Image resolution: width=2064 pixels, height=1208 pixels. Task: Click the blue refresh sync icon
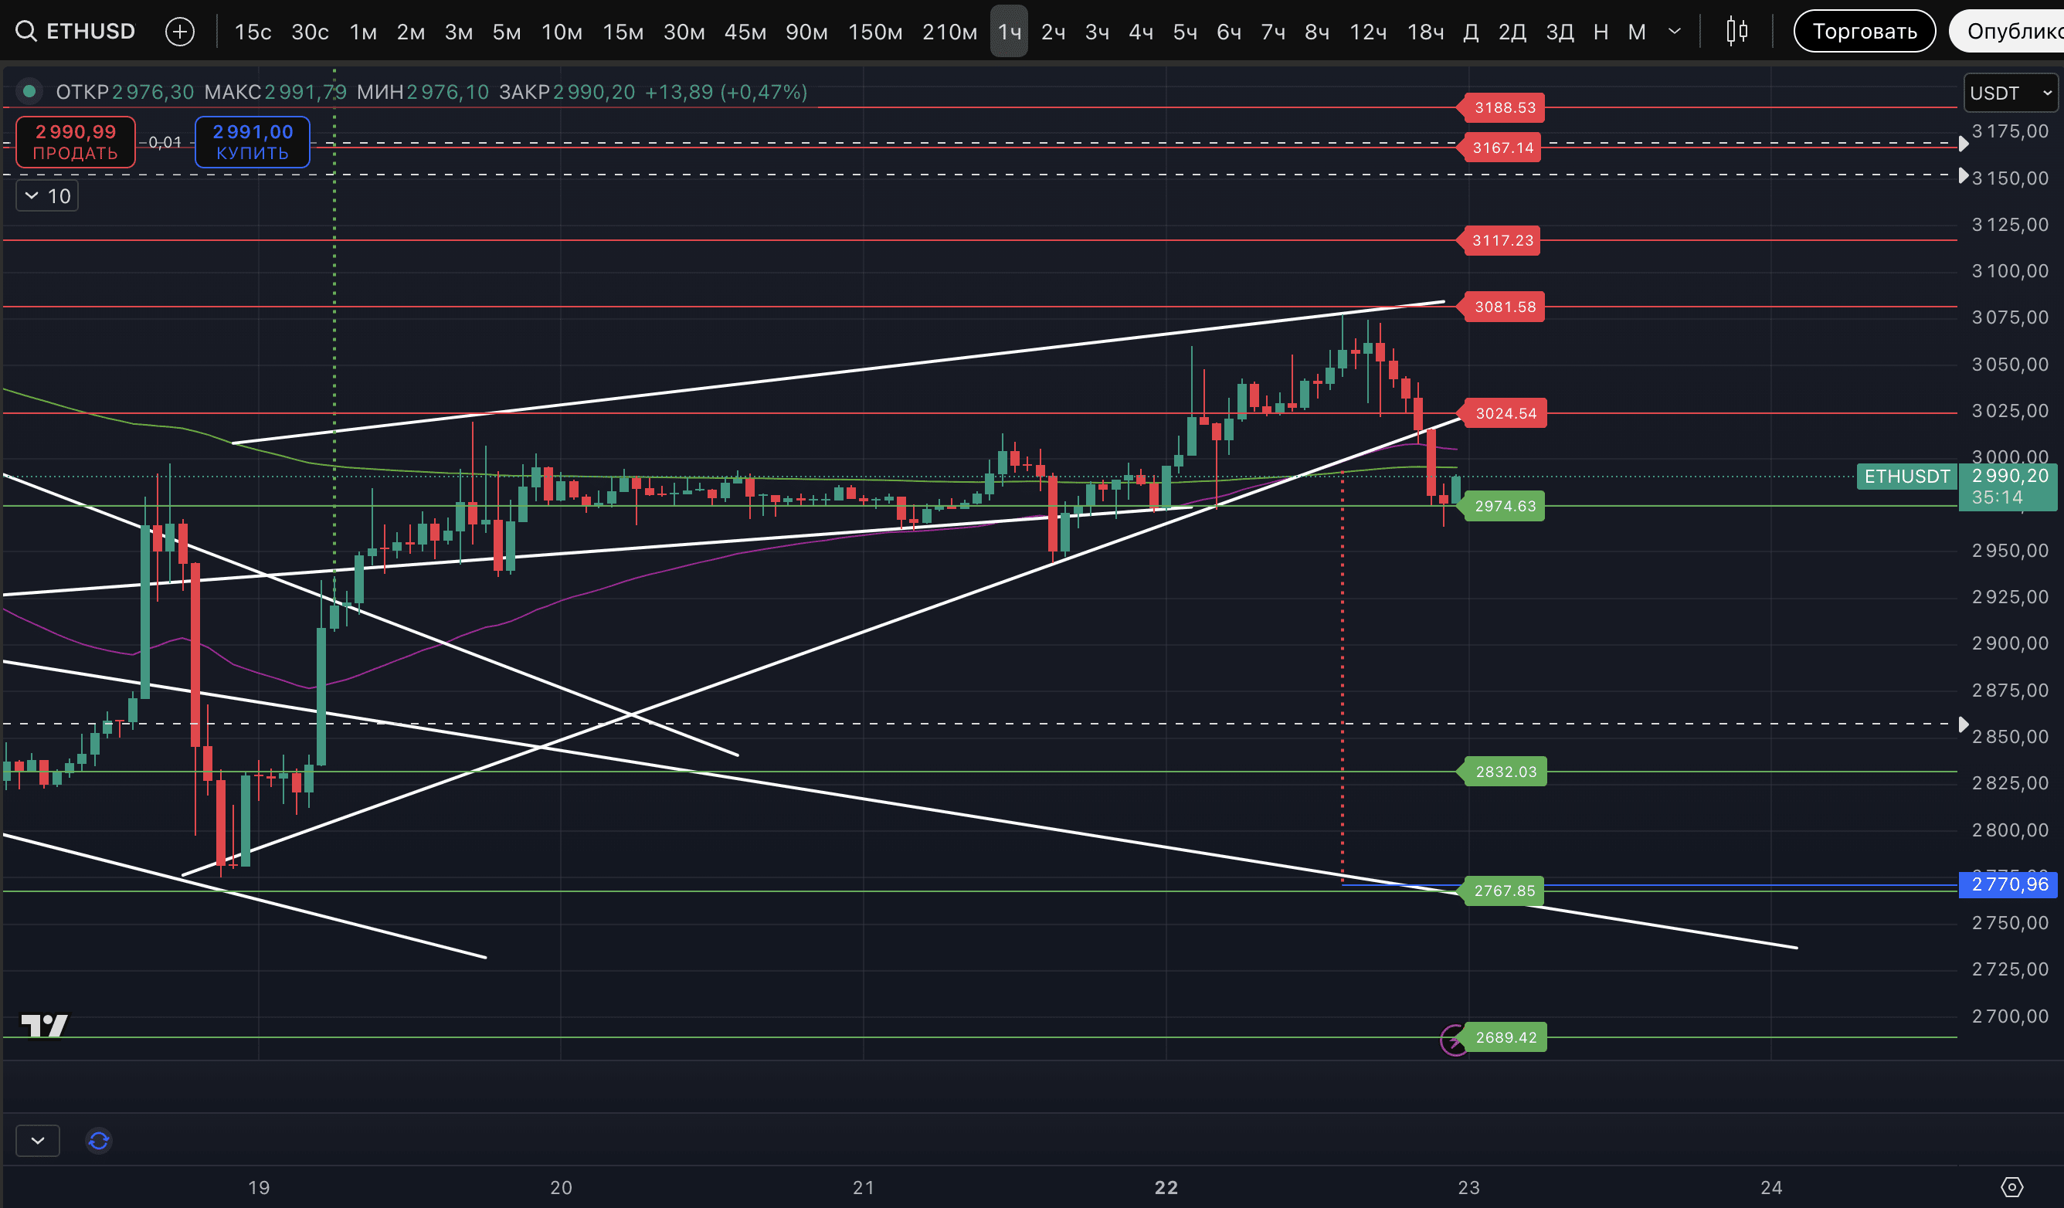point(99,1140)
